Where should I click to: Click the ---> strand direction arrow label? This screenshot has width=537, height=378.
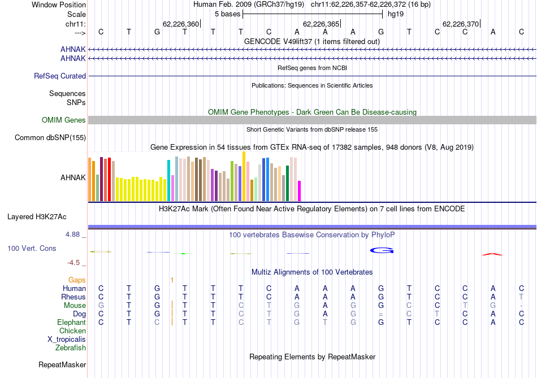(80, 33)
